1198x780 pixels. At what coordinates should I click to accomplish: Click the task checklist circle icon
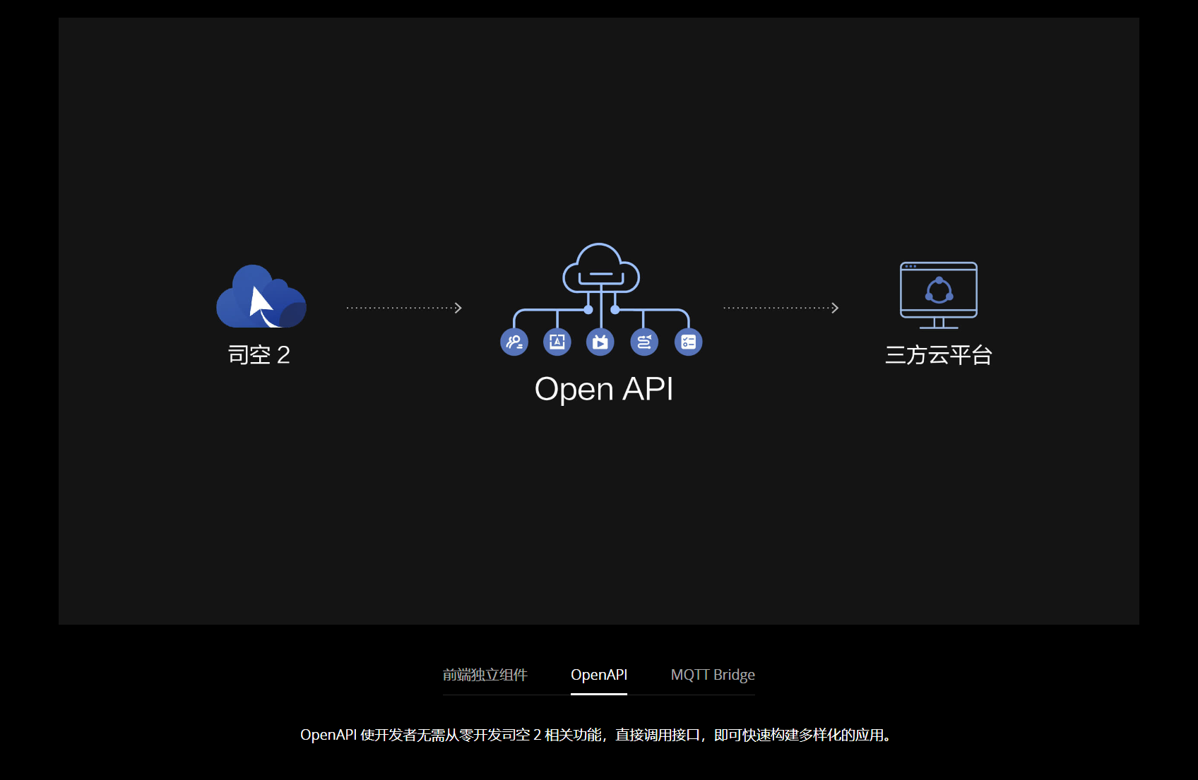coord(689,342)
